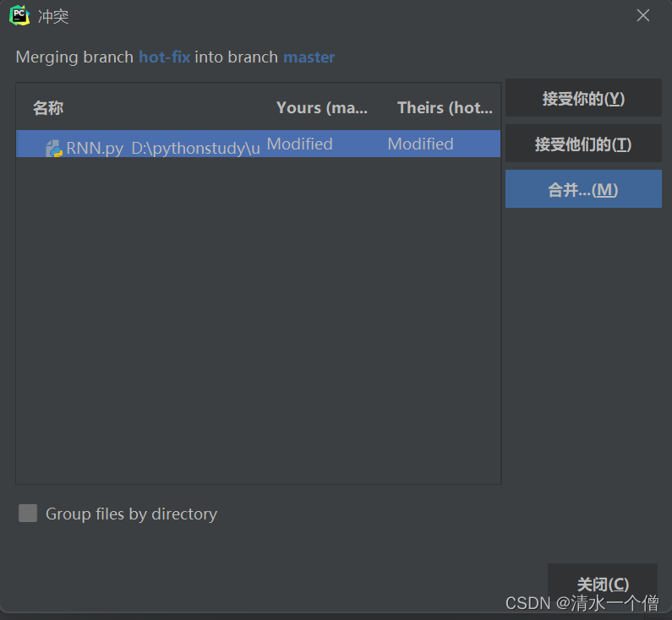
Task: Open the Merge (合并...) dialog button
Action: [x=583, y=189]
